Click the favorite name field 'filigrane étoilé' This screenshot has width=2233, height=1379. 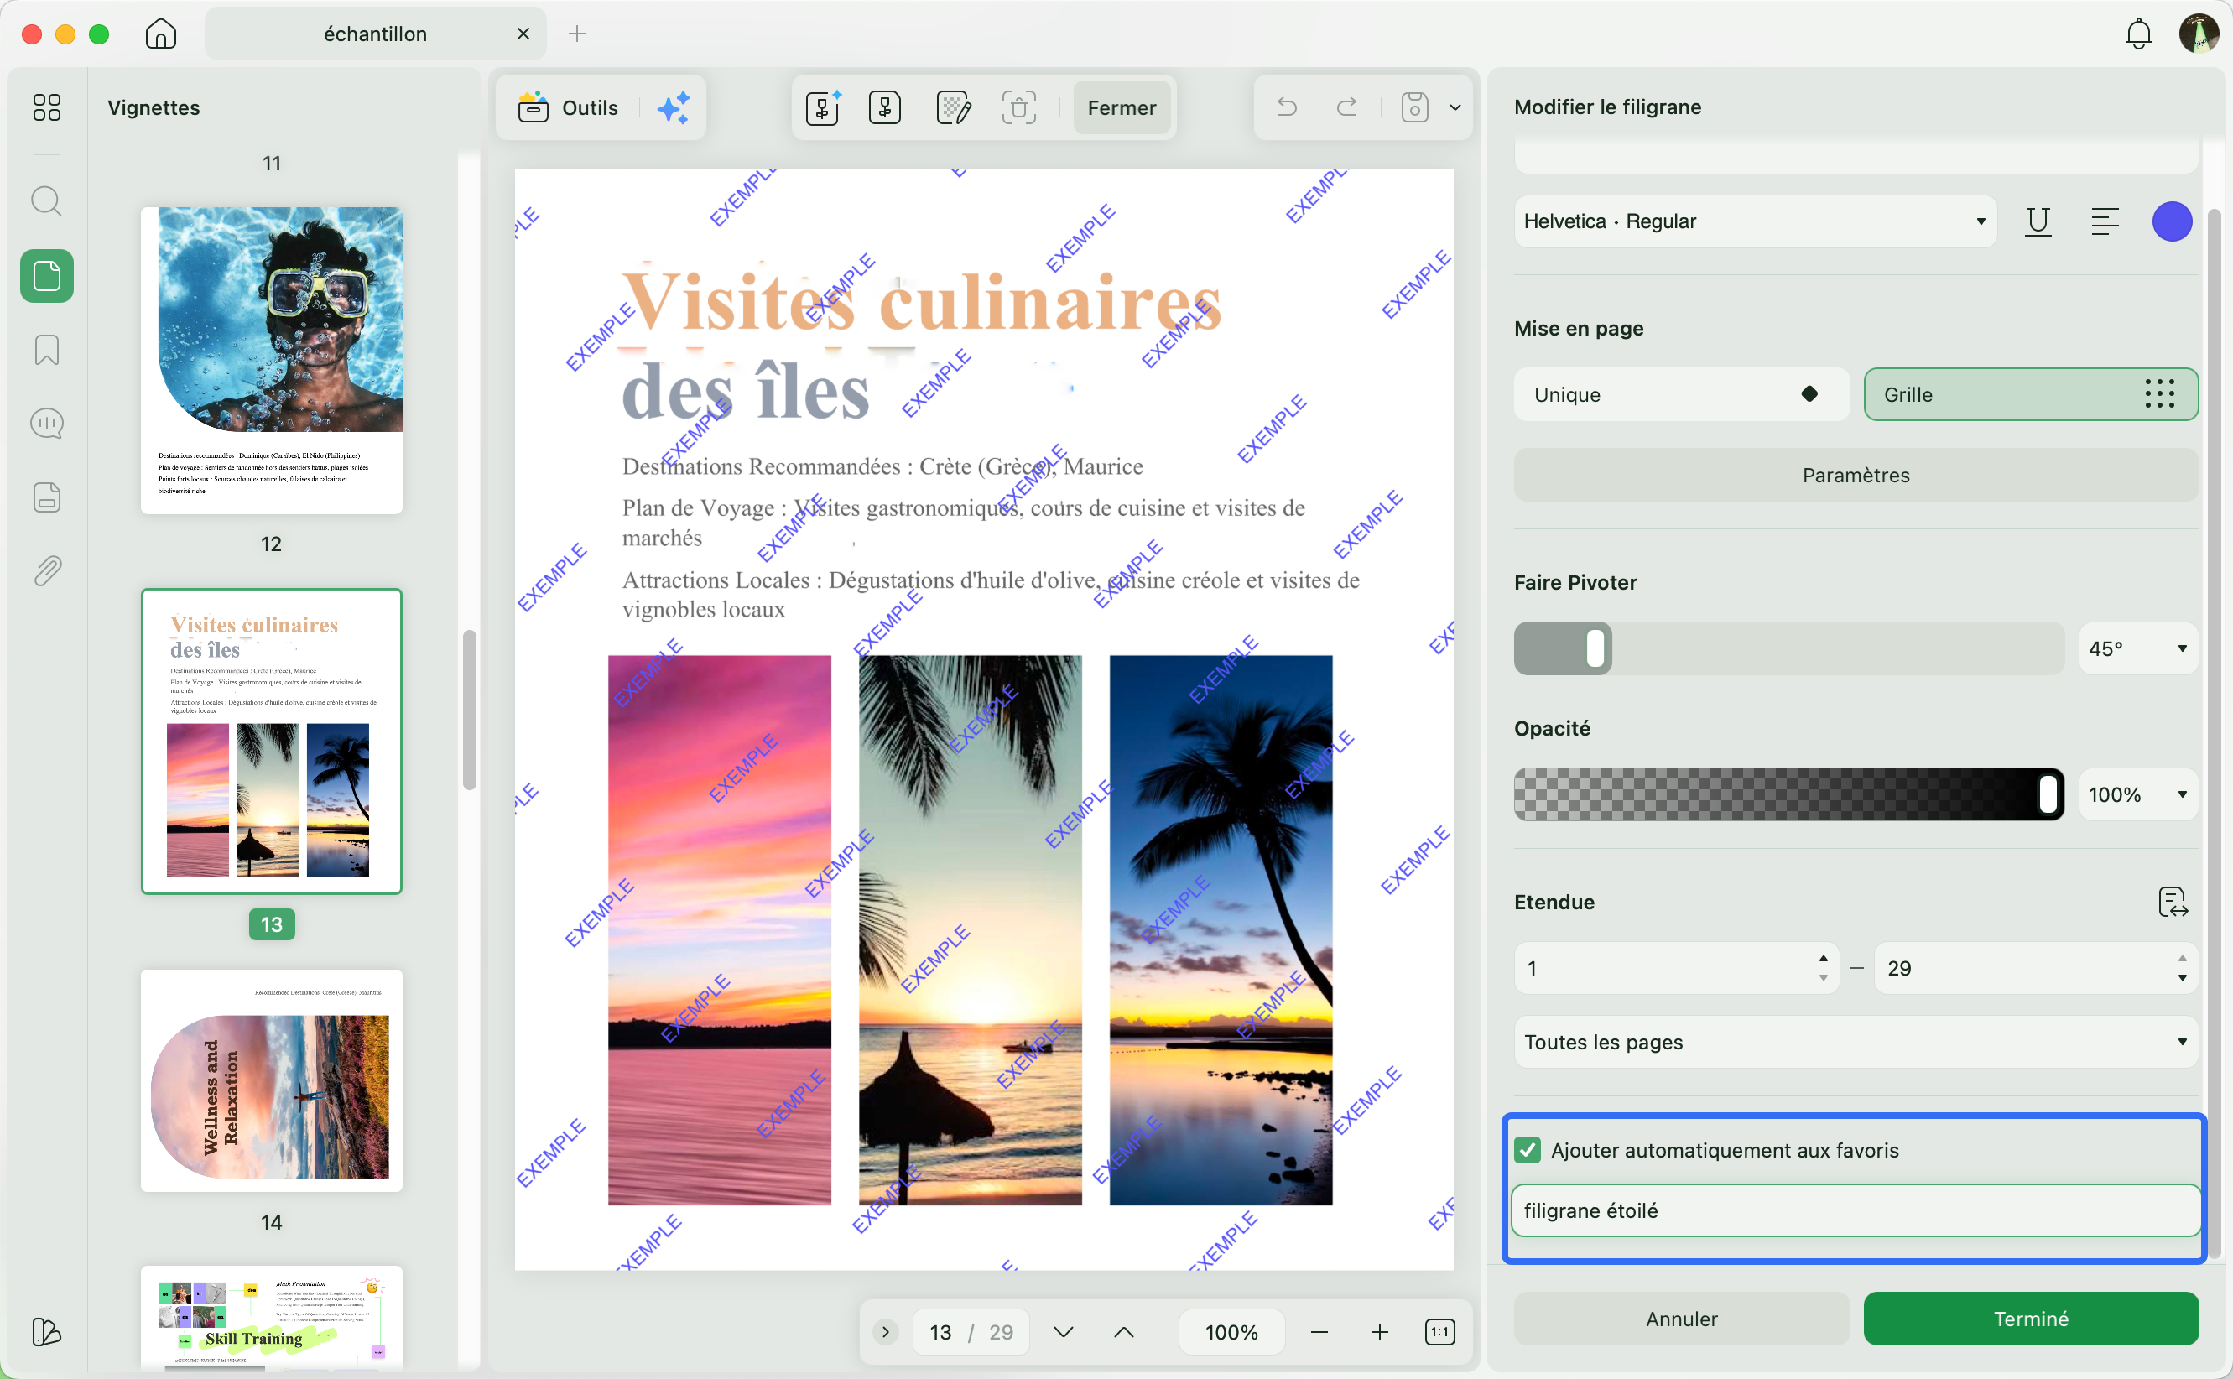1856,1210
